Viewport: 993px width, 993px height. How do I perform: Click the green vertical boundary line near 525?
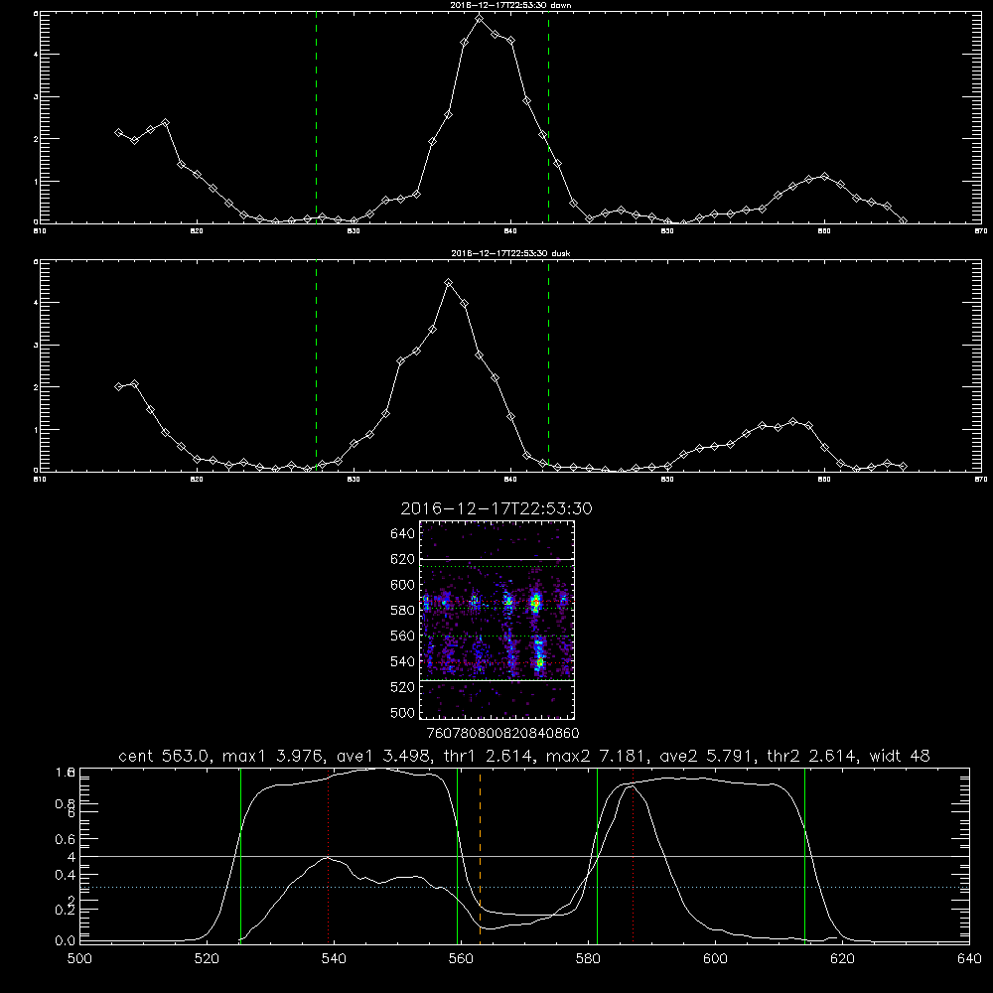click(240, 855)
